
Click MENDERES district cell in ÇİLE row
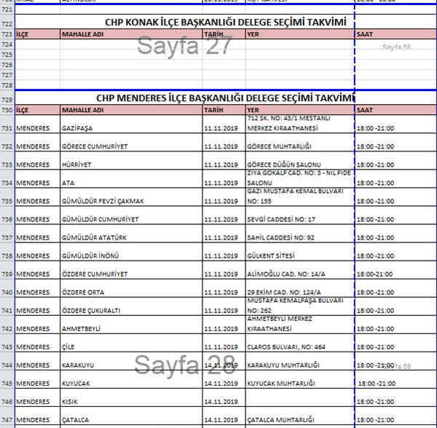click(37, 343)
